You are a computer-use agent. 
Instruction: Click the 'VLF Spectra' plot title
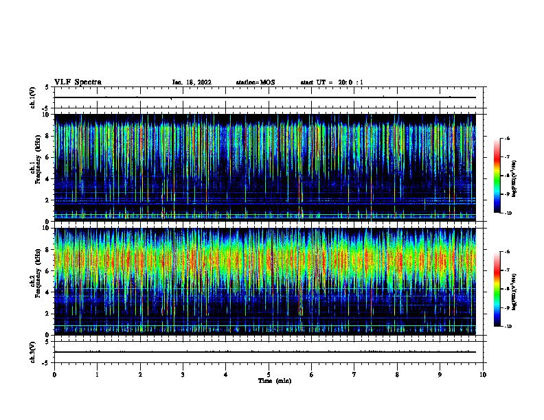pyautogui.click(x=78, y=82)
